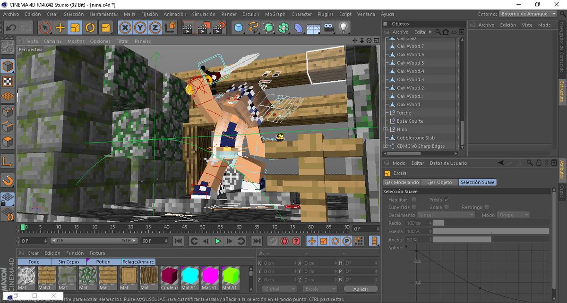Expand the Nulo object in tree

(386, 129)
